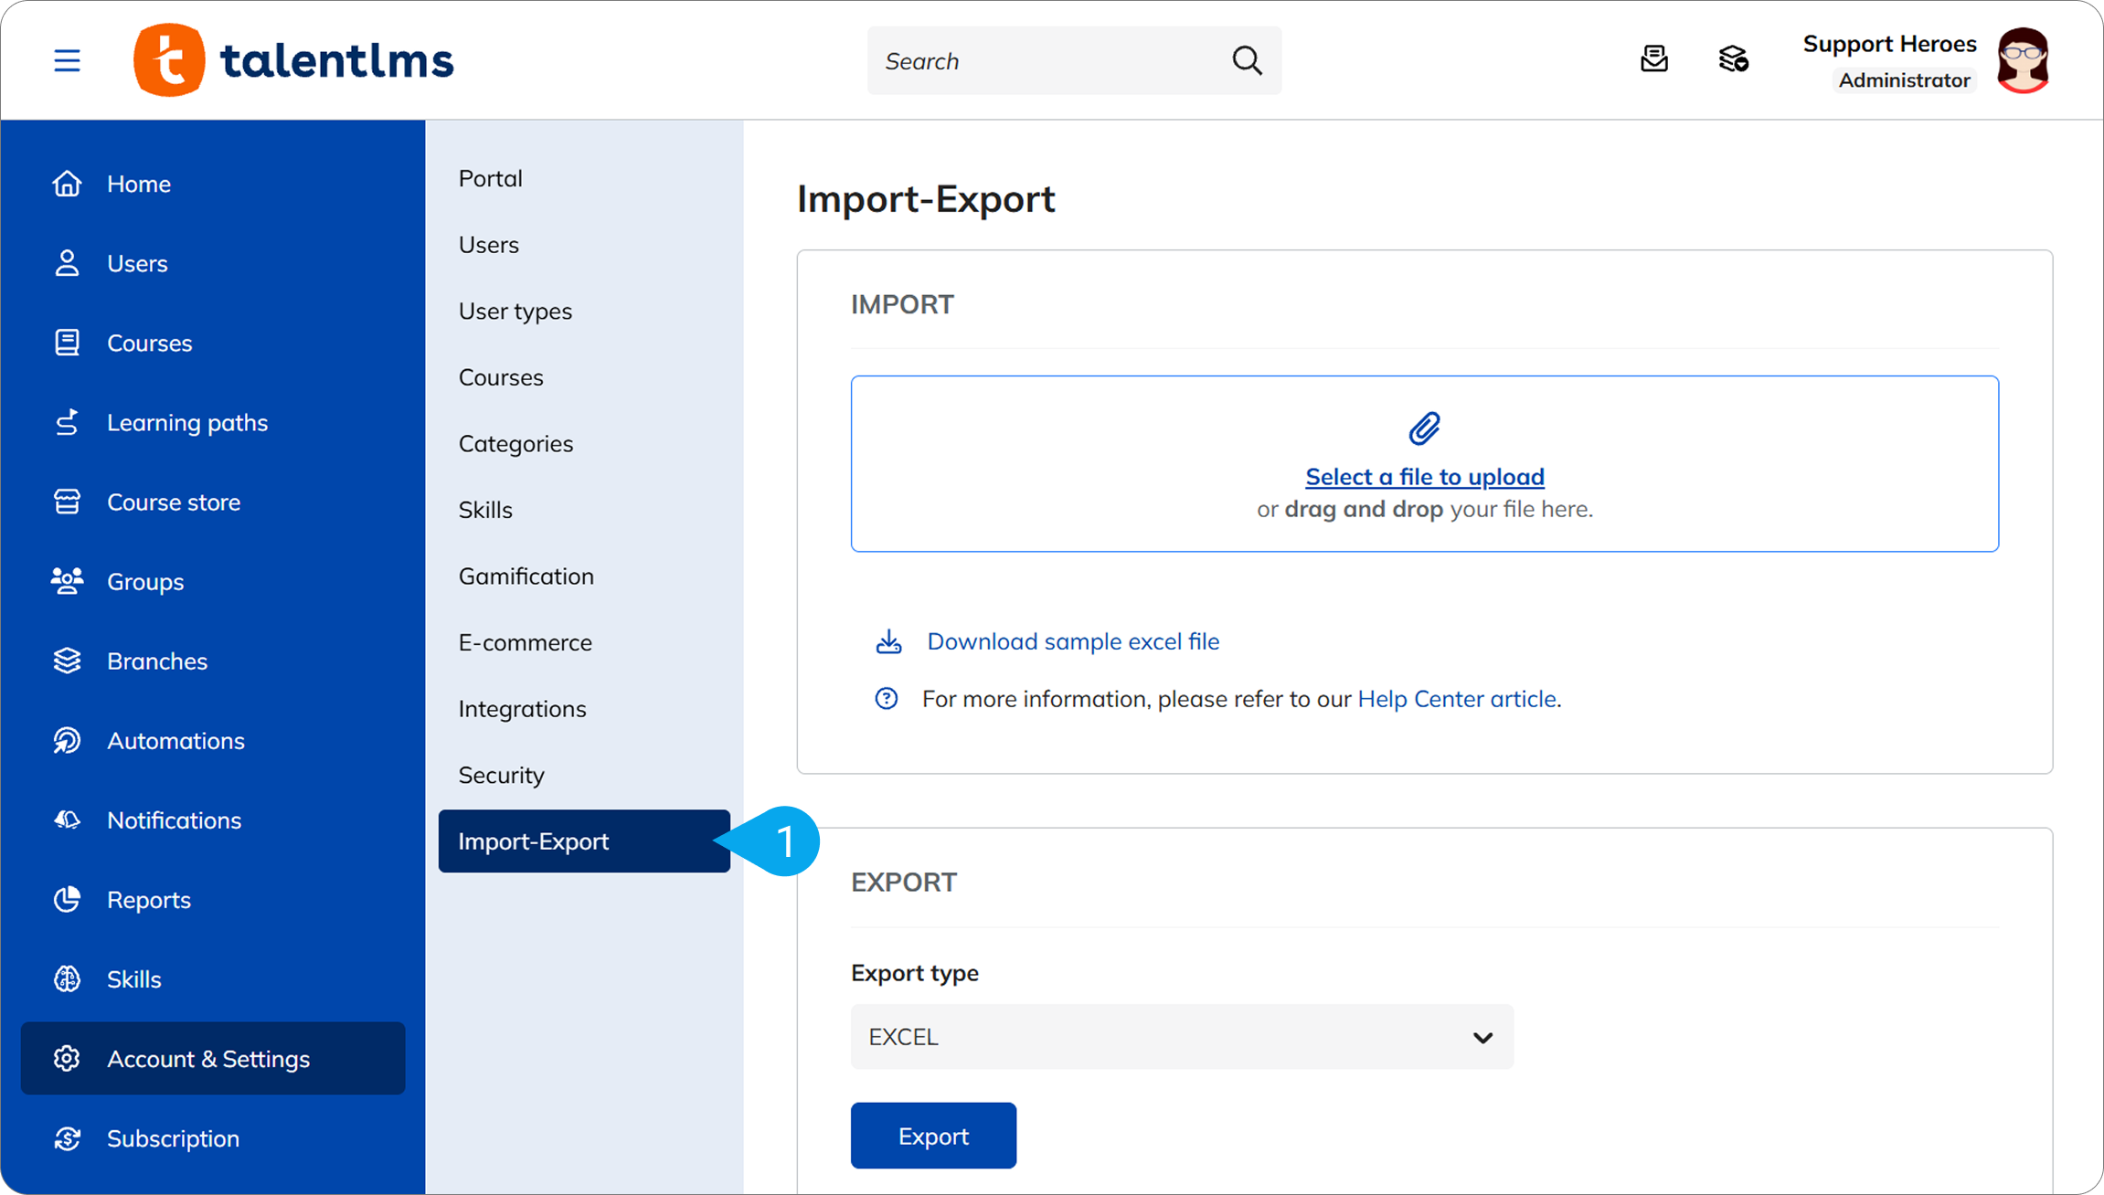Viewport: 2104px width, 1195px height.
Task: Click the paperclip upload icon
Action: [1424, 428]
